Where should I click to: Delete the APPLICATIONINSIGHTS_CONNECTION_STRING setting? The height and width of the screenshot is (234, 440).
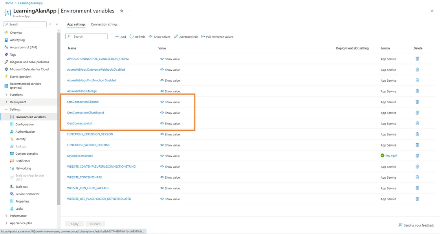click(x=417, y=59)
